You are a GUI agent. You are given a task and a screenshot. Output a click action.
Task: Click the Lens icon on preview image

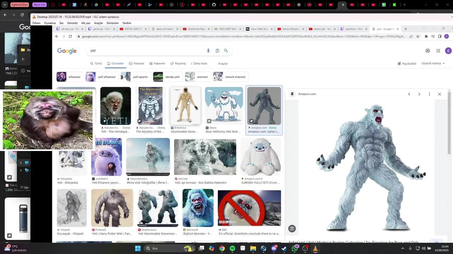[292, 229]
